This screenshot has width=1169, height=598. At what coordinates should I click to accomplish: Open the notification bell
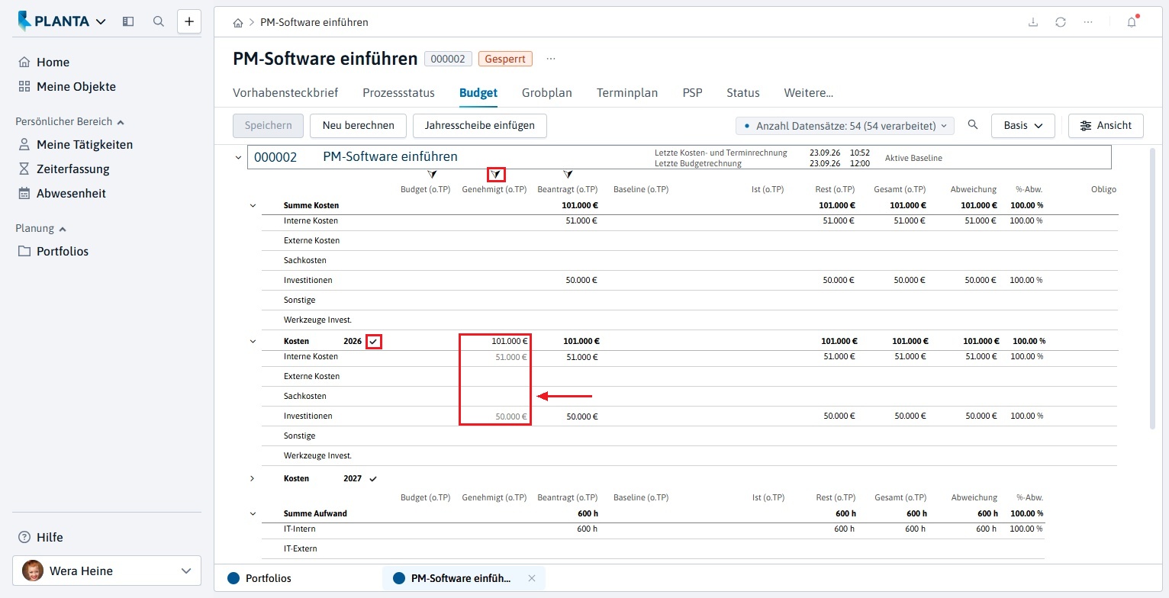point(1132,22)
